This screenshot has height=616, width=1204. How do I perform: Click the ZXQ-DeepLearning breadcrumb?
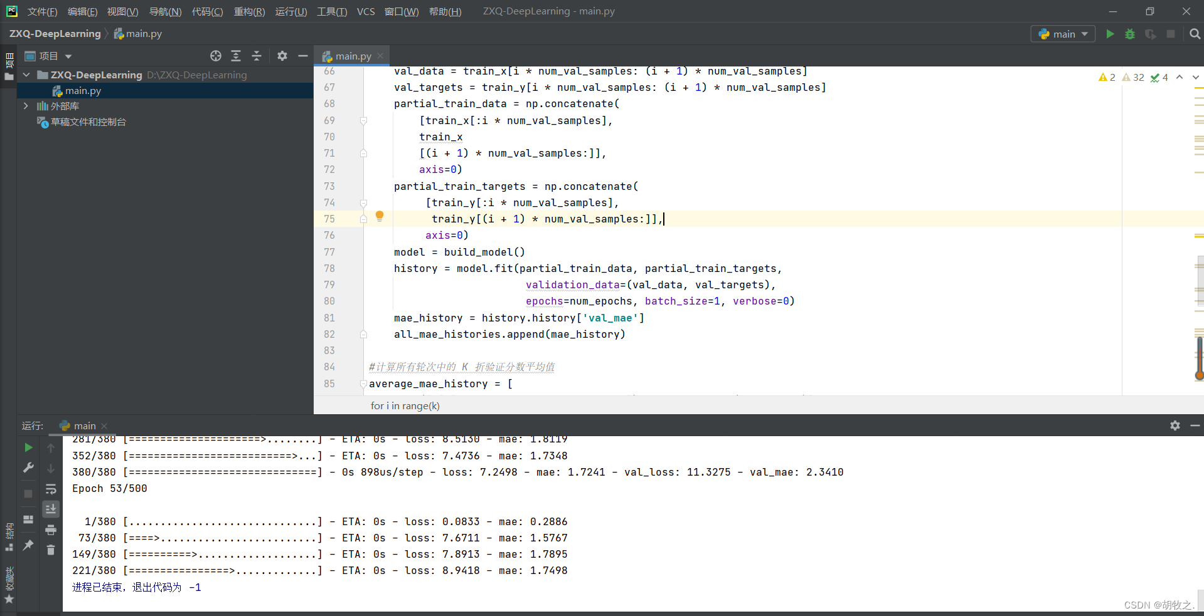click(x=55, y=34)
